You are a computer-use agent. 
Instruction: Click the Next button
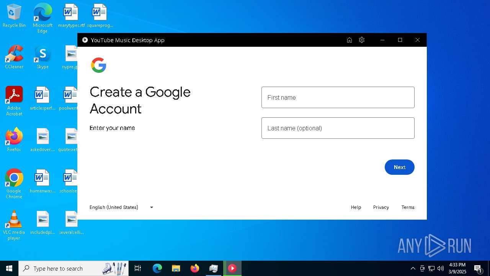tap(399, 167)
